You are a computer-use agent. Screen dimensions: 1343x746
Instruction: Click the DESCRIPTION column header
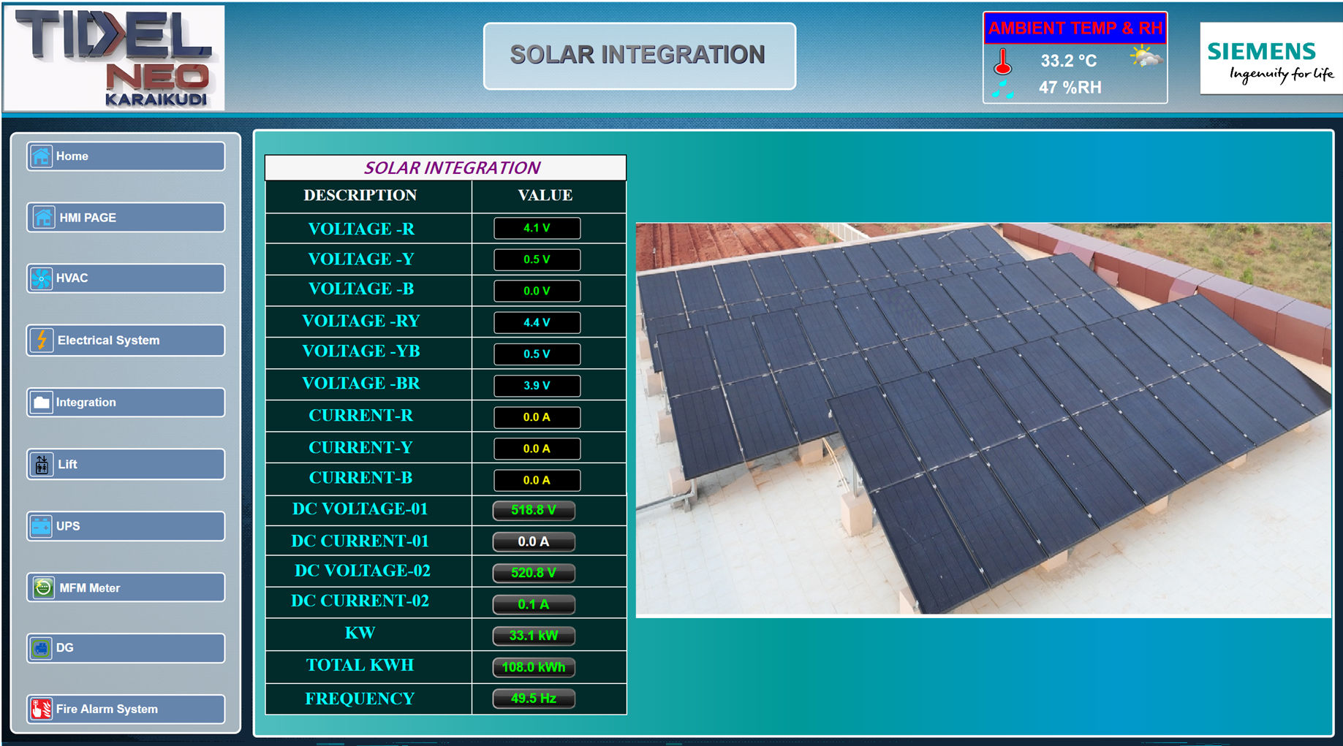(x=360, y=195)
